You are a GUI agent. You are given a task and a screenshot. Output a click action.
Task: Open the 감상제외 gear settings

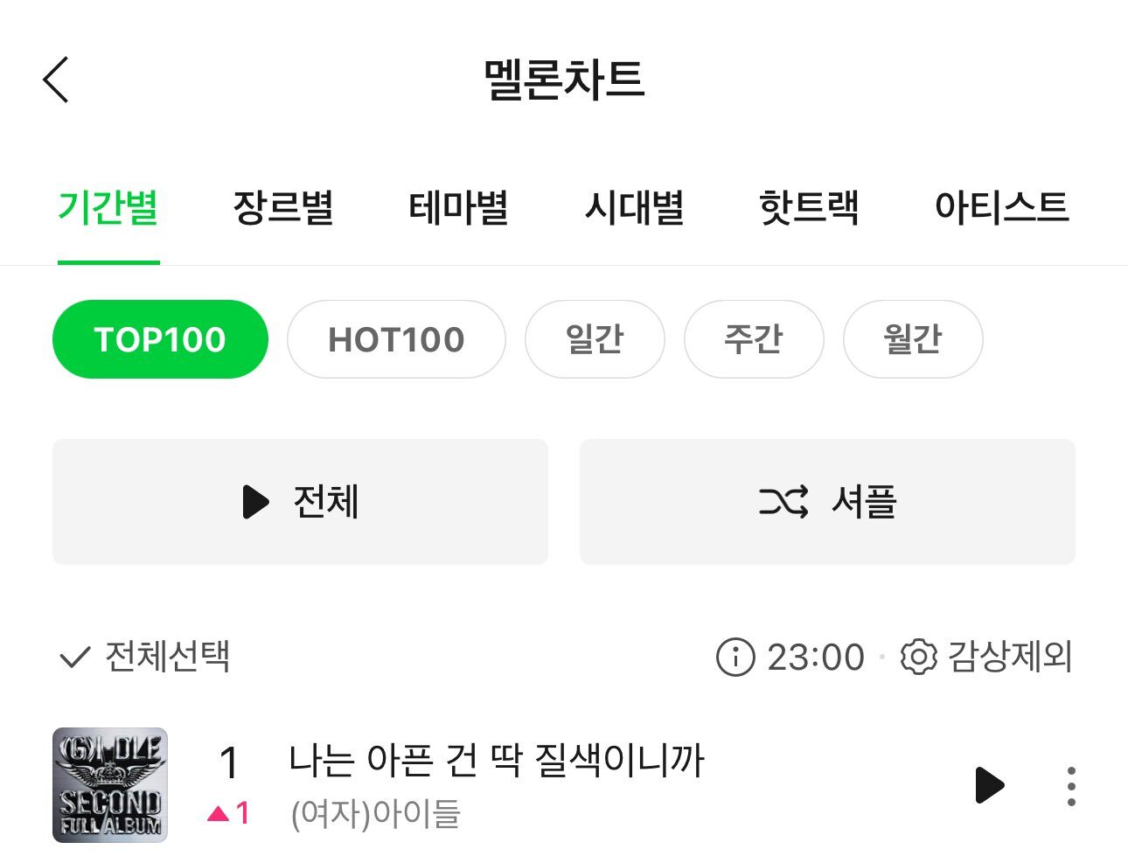(919, 657)
